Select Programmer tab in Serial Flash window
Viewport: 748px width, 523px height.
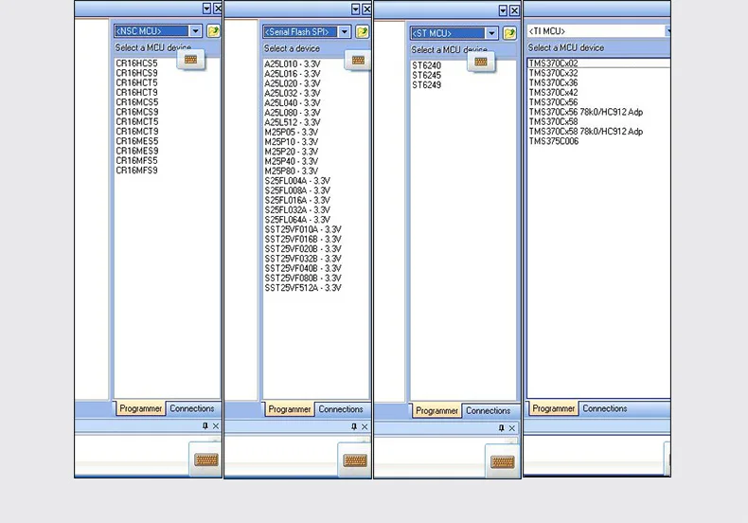point(290,409)
